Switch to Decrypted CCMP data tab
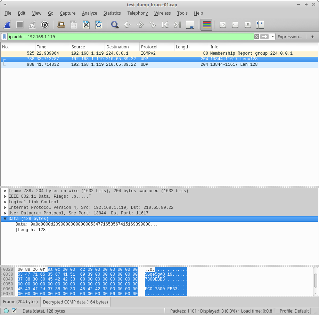The image size is (319, 315). [75, 302]
